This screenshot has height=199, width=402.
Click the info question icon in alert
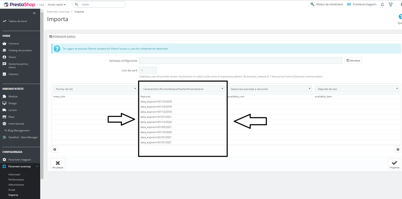click(x=57, y=49)
